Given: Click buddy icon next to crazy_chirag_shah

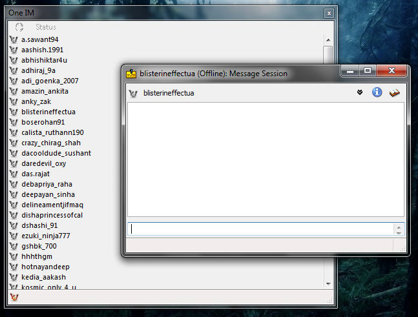Looking at the screenshot, I should 14,143.
